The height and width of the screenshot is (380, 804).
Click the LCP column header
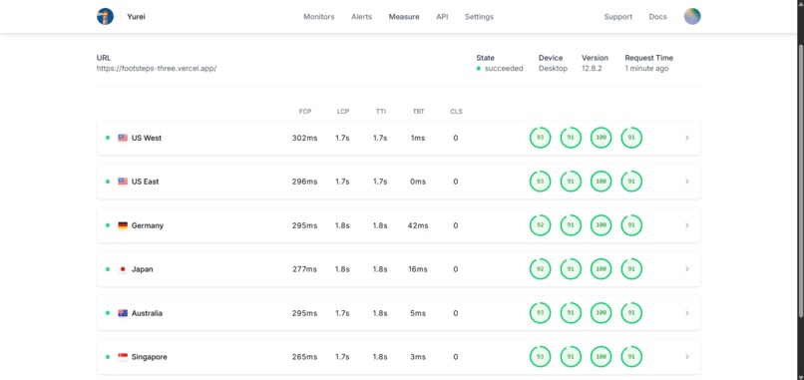point(342,112)
